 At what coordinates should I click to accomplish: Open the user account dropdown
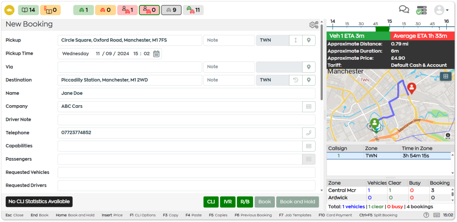tap(441, 10)
